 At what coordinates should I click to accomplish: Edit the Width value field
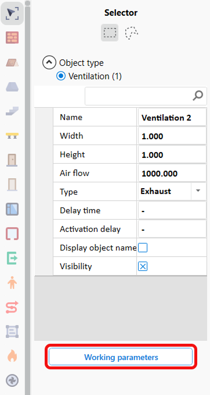[x=172, y=136]
